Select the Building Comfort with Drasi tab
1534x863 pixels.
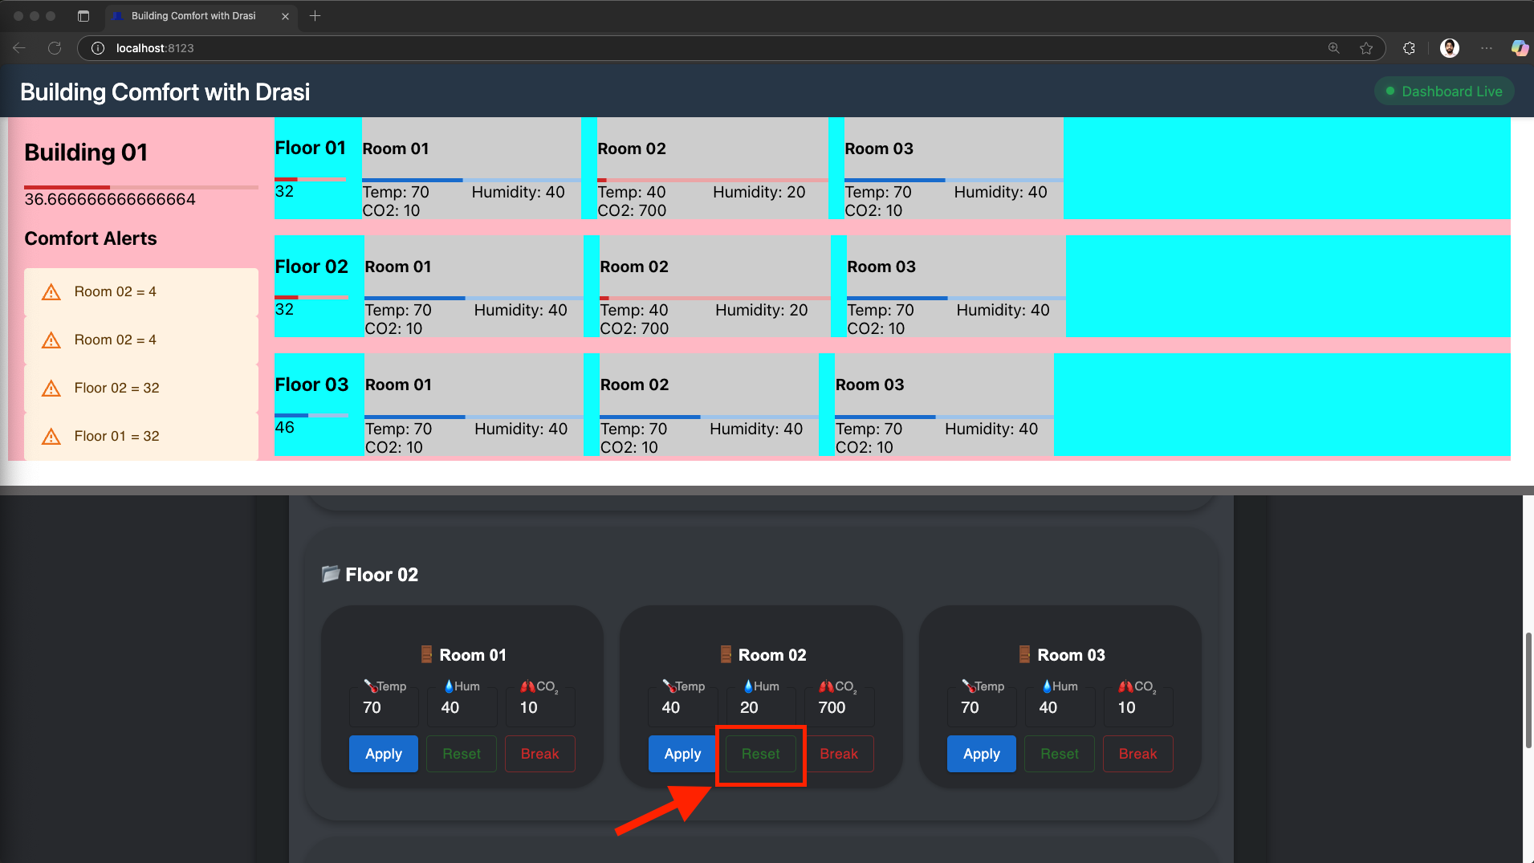pyautogui.click(x=193, y=16)
